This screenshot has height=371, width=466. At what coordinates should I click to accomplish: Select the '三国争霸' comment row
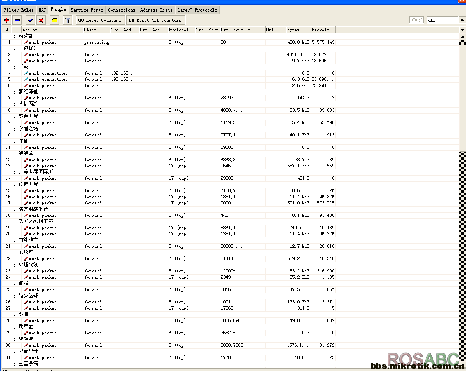click(x=231, y=364)
